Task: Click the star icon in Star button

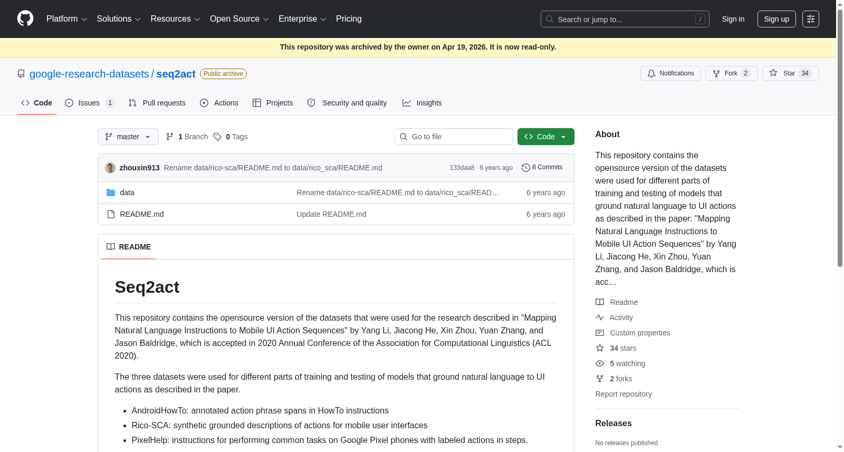Action: 773,73
